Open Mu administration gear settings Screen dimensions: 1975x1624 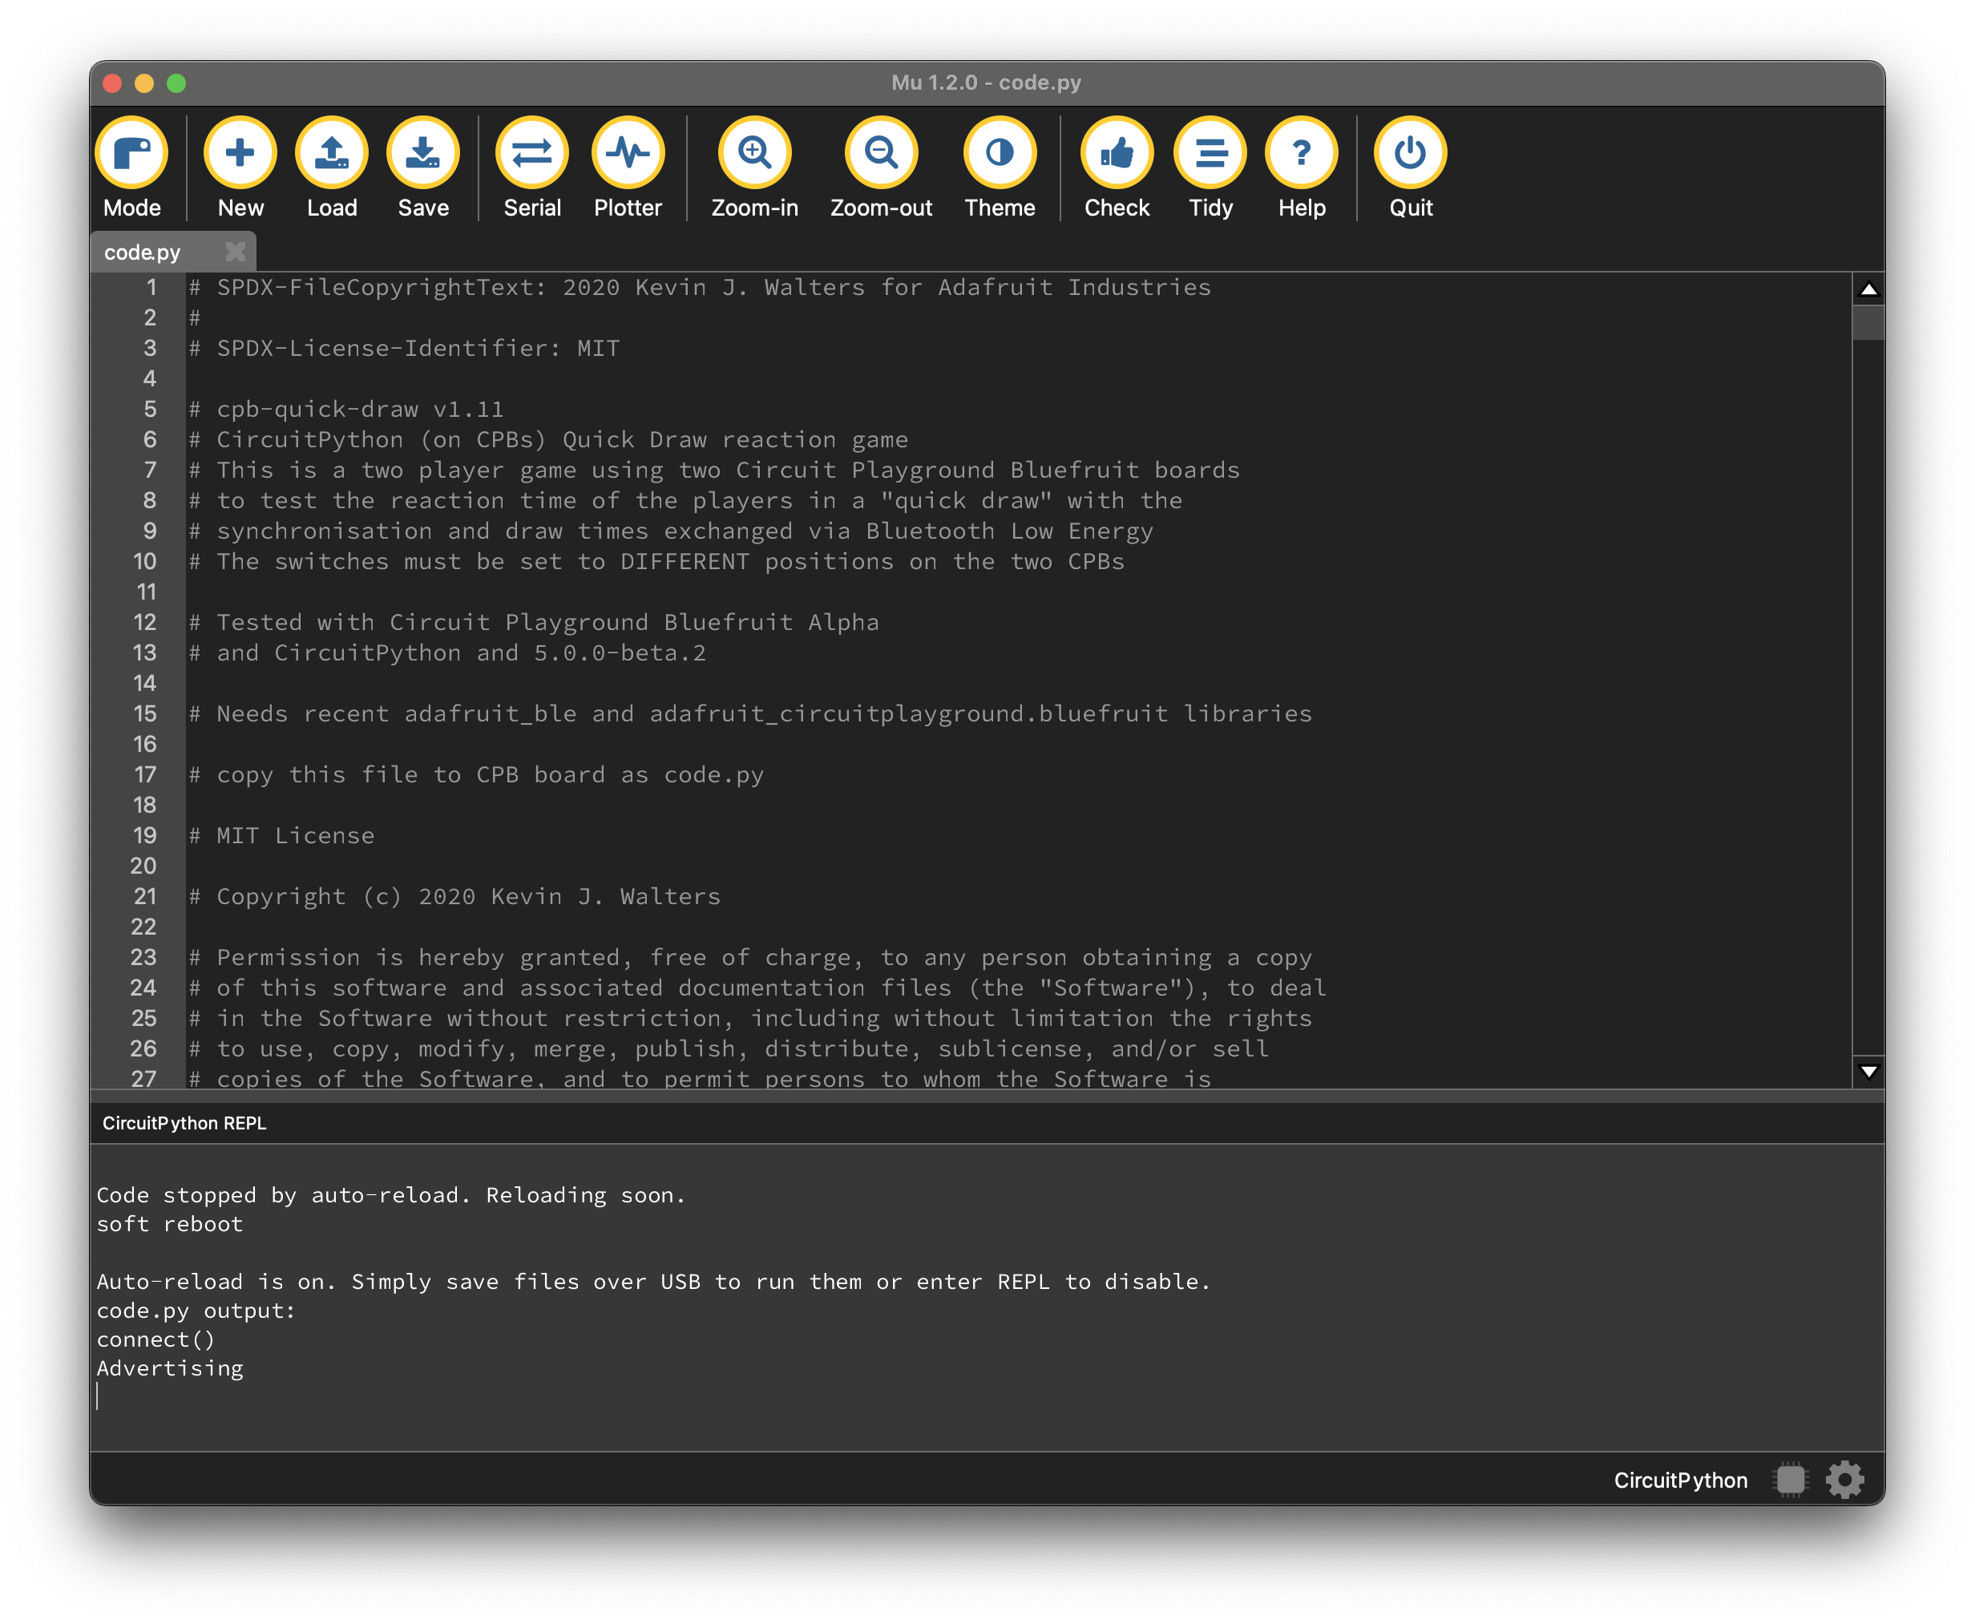(1844, 1480)
